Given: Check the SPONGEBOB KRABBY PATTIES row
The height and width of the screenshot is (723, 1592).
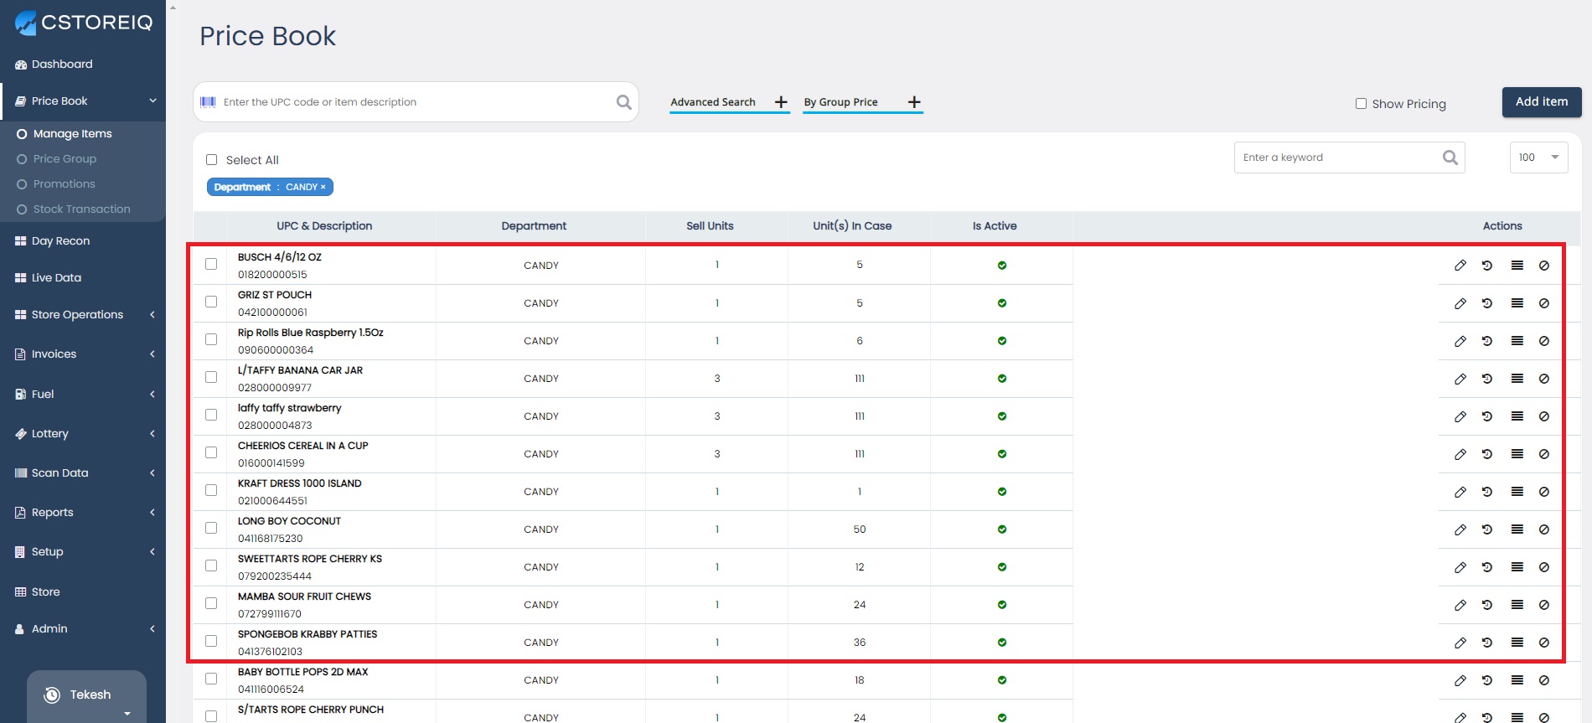Looking at the screenshot, I should 211,641.
